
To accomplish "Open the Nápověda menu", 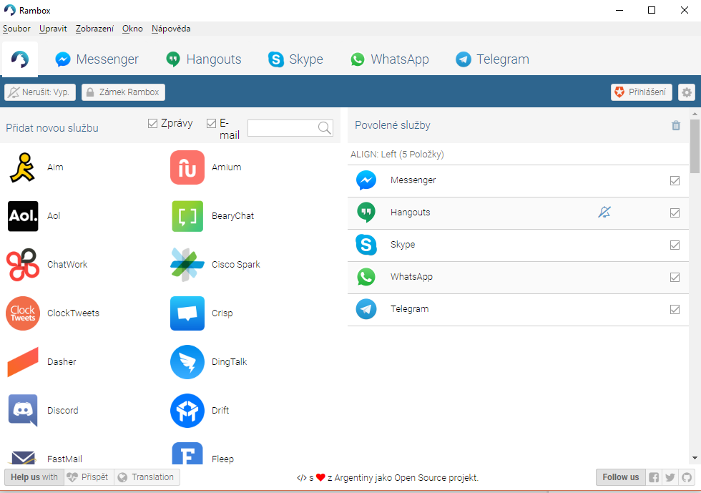I will click(171, 29).
